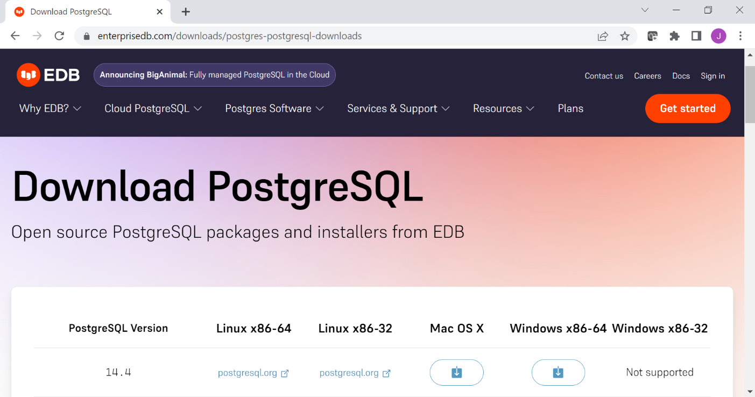Click the tab search chevron in title bar

click(645, 10)
